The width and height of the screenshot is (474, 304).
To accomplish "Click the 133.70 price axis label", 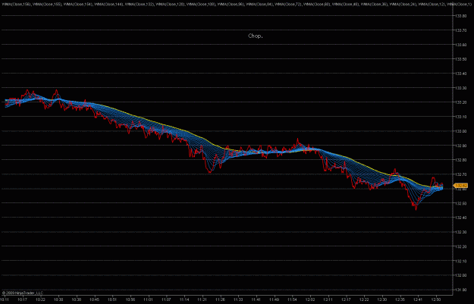I will coord(461,30).
